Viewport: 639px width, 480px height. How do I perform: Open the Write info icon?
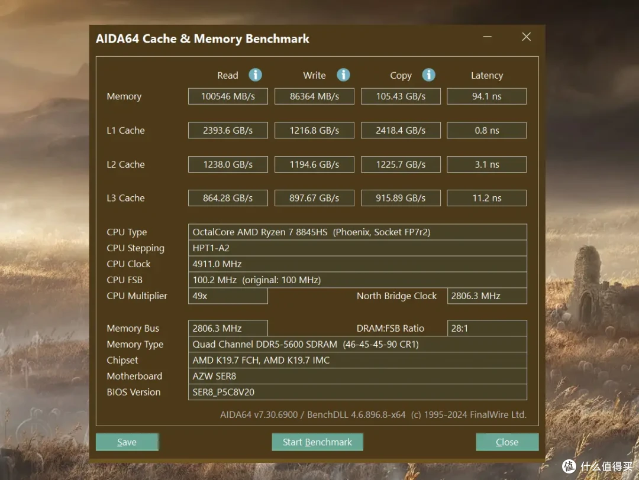[x=343, y=75]
